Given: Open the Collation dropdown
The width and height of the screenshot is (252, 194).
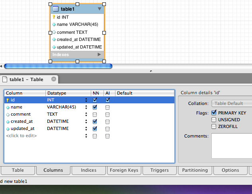Looking at the screenshot, I should pos(231,103).
